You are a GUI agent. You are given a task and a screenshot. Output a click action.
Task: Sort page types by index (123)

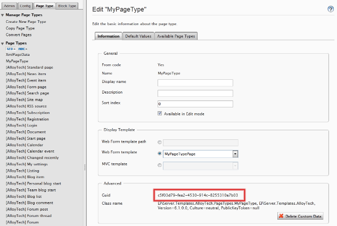(x=11, y=49)
